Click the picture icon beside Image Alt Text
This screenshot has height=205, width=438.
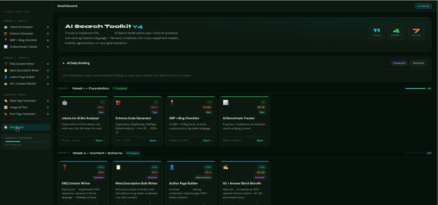(x=5, y=107)
